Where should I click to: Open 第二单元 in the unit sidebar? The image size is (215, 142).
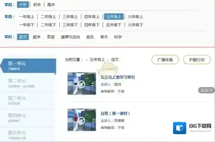point(27,83)
